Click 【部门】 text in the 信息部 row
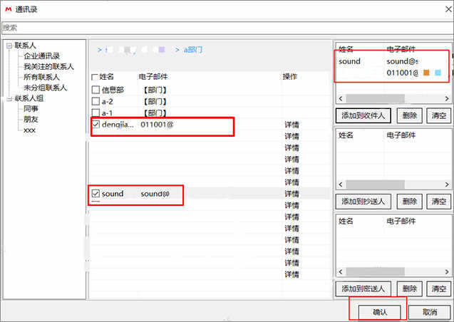Image resolution: width=454 pixels, height=322 pixels. pyautogui.click(x=155, y=90)
